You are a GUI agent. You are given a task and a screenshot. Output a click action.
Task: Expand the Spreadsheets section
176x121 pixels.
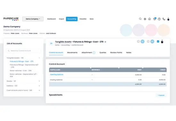pyautogui.click(x=161, y=95)
